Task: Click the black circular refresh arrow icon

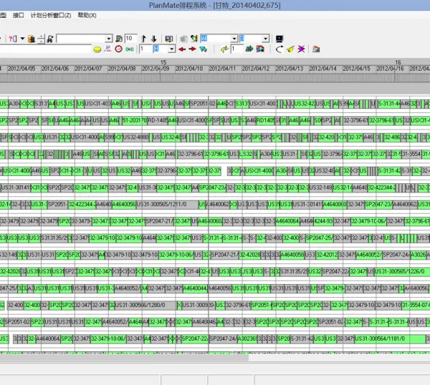Action: [279, 49]
